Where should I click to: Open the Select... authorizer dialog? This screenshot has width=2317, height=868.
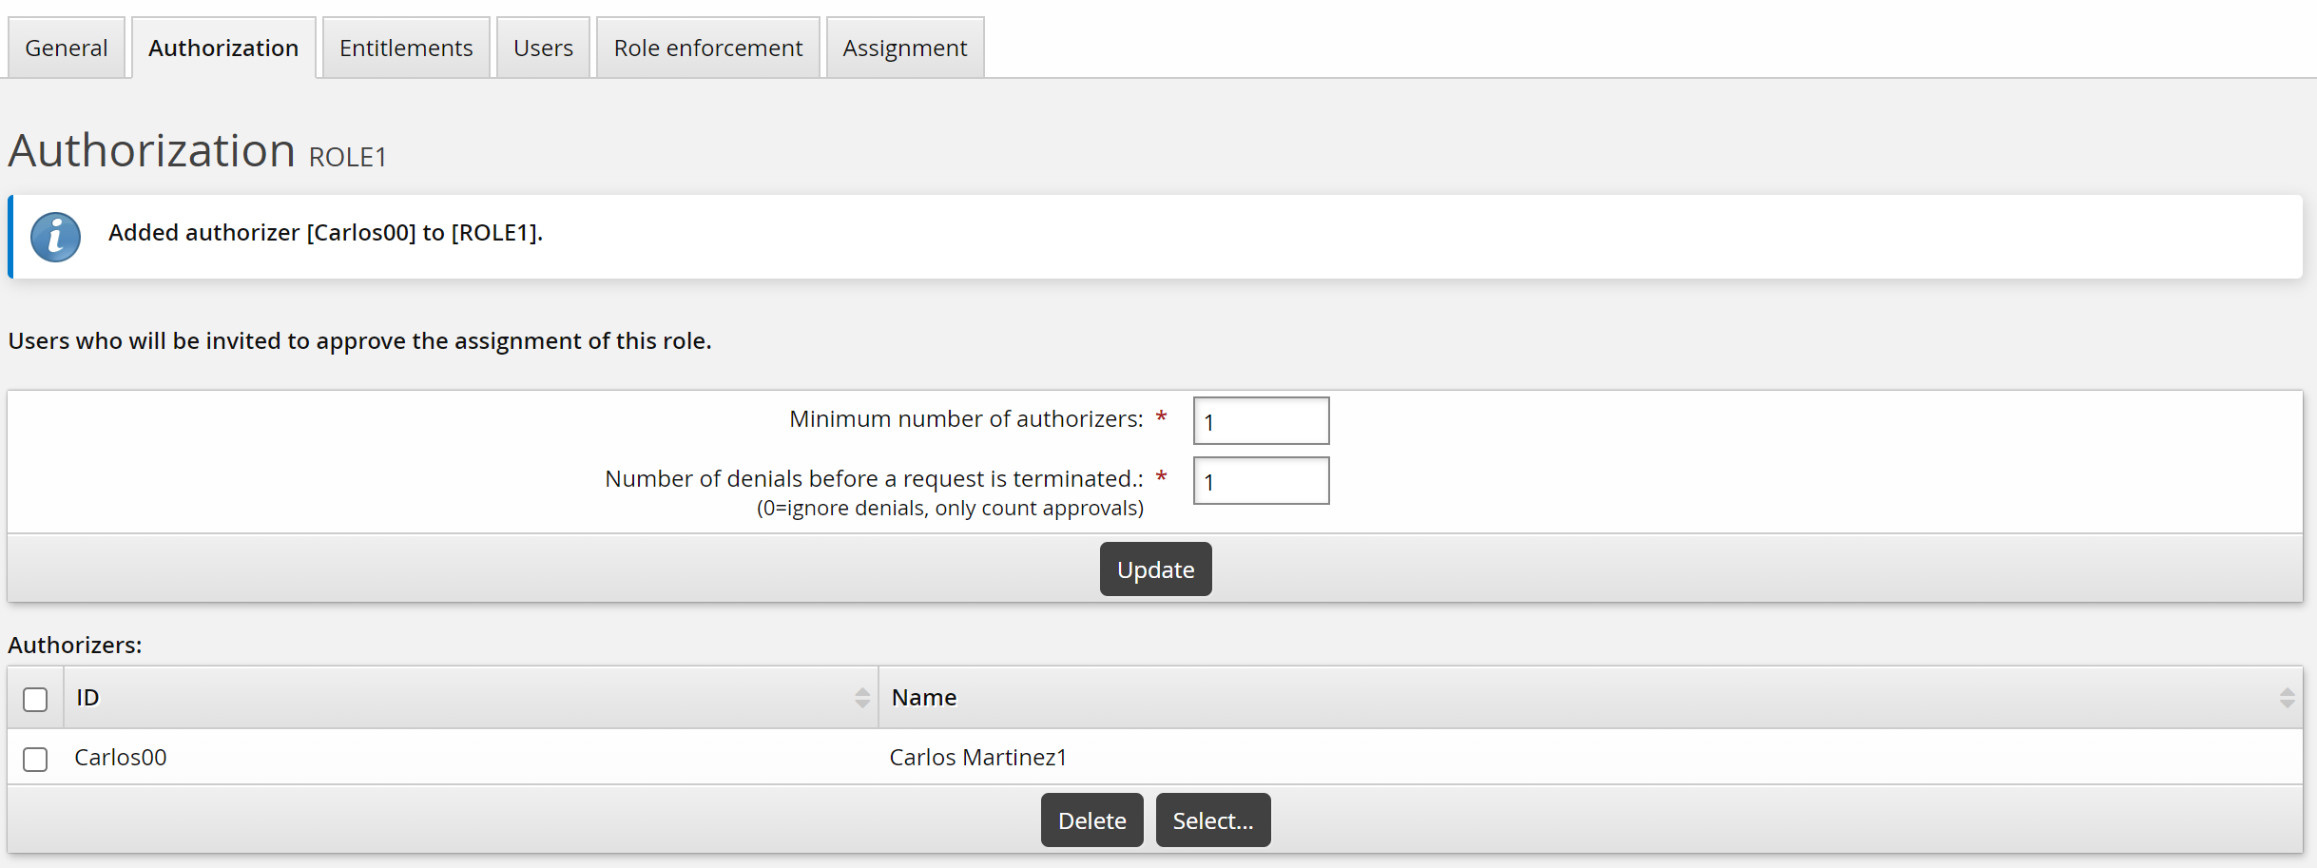(1212, 820)
